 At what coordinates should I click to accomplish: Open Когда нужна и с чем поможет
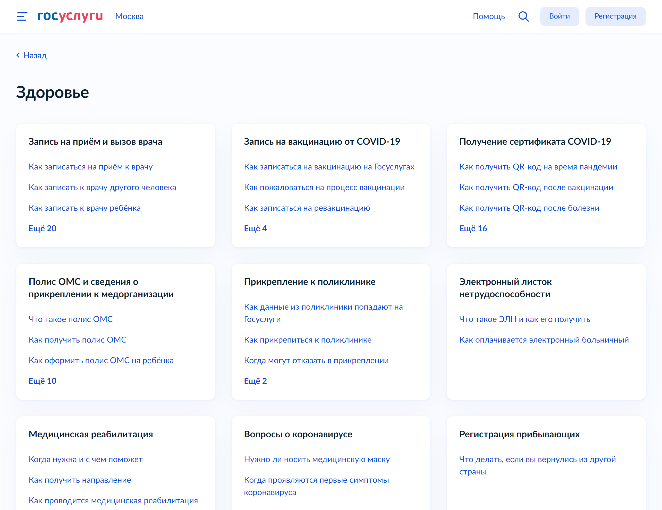tap(86, 460)
